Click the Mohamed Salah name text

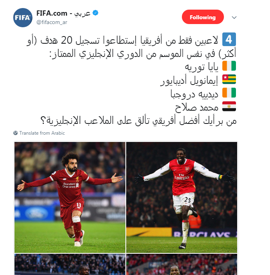[x=197, y=107]
